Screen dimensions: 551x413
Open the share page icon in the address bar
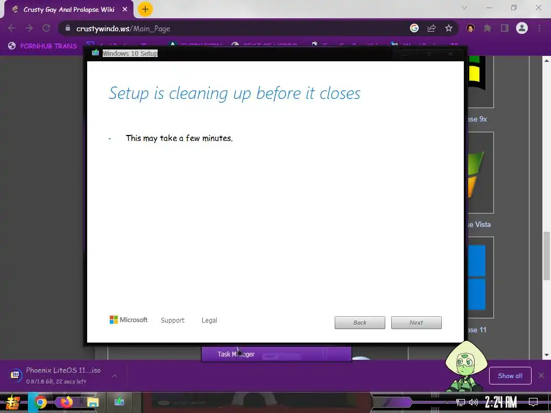(x=432, y=28)
